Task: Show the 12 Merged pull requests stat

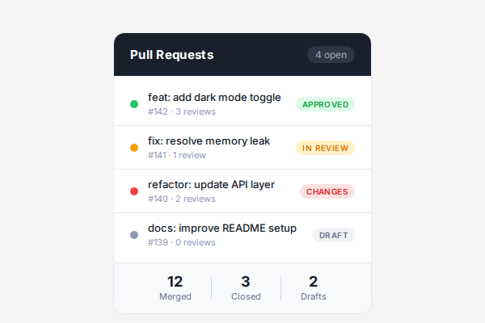Action: pos(175,287)
